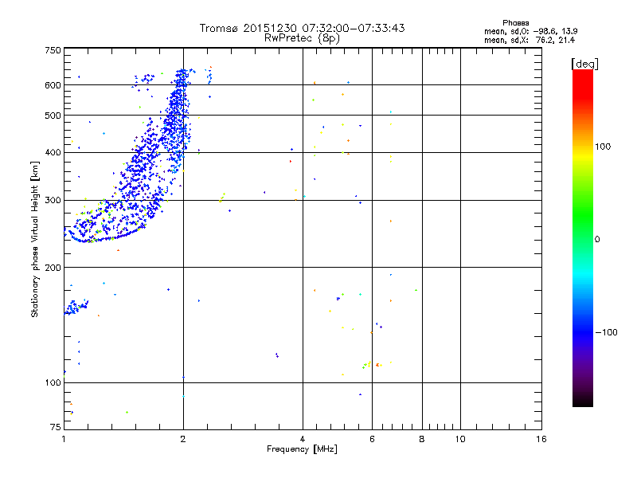Click the colorbar label '0'
Viewport: 637px width, 478px height.
(597, 240)
